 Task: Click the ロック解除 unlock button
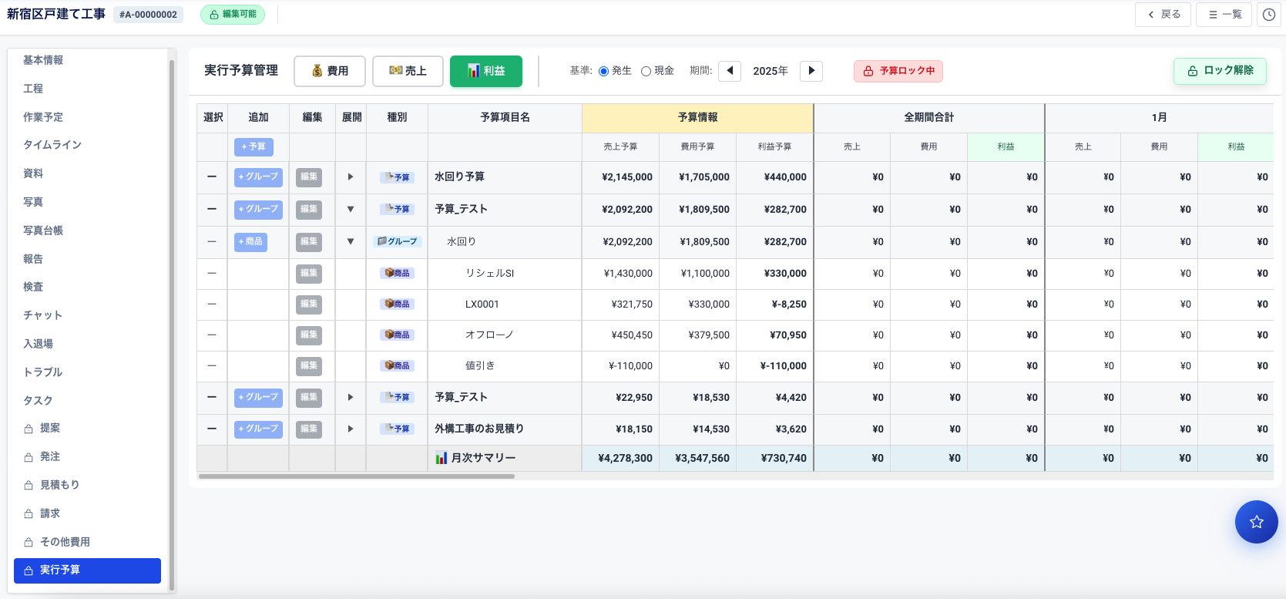tap(1220, 71)
